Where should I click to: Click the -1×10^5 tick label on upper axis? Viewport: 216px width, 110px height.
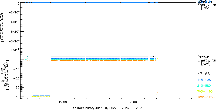14,50
